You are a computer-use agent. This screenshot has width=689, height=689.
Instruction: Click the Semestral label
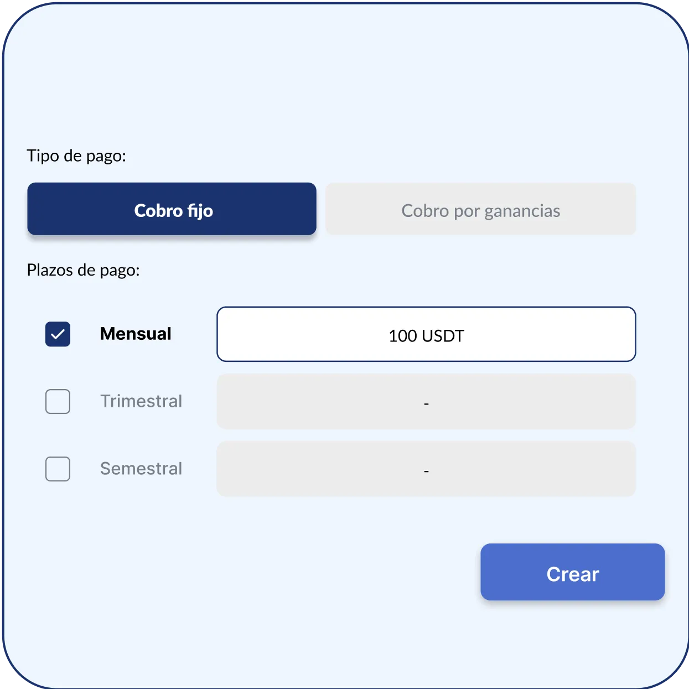pos(141,469)
